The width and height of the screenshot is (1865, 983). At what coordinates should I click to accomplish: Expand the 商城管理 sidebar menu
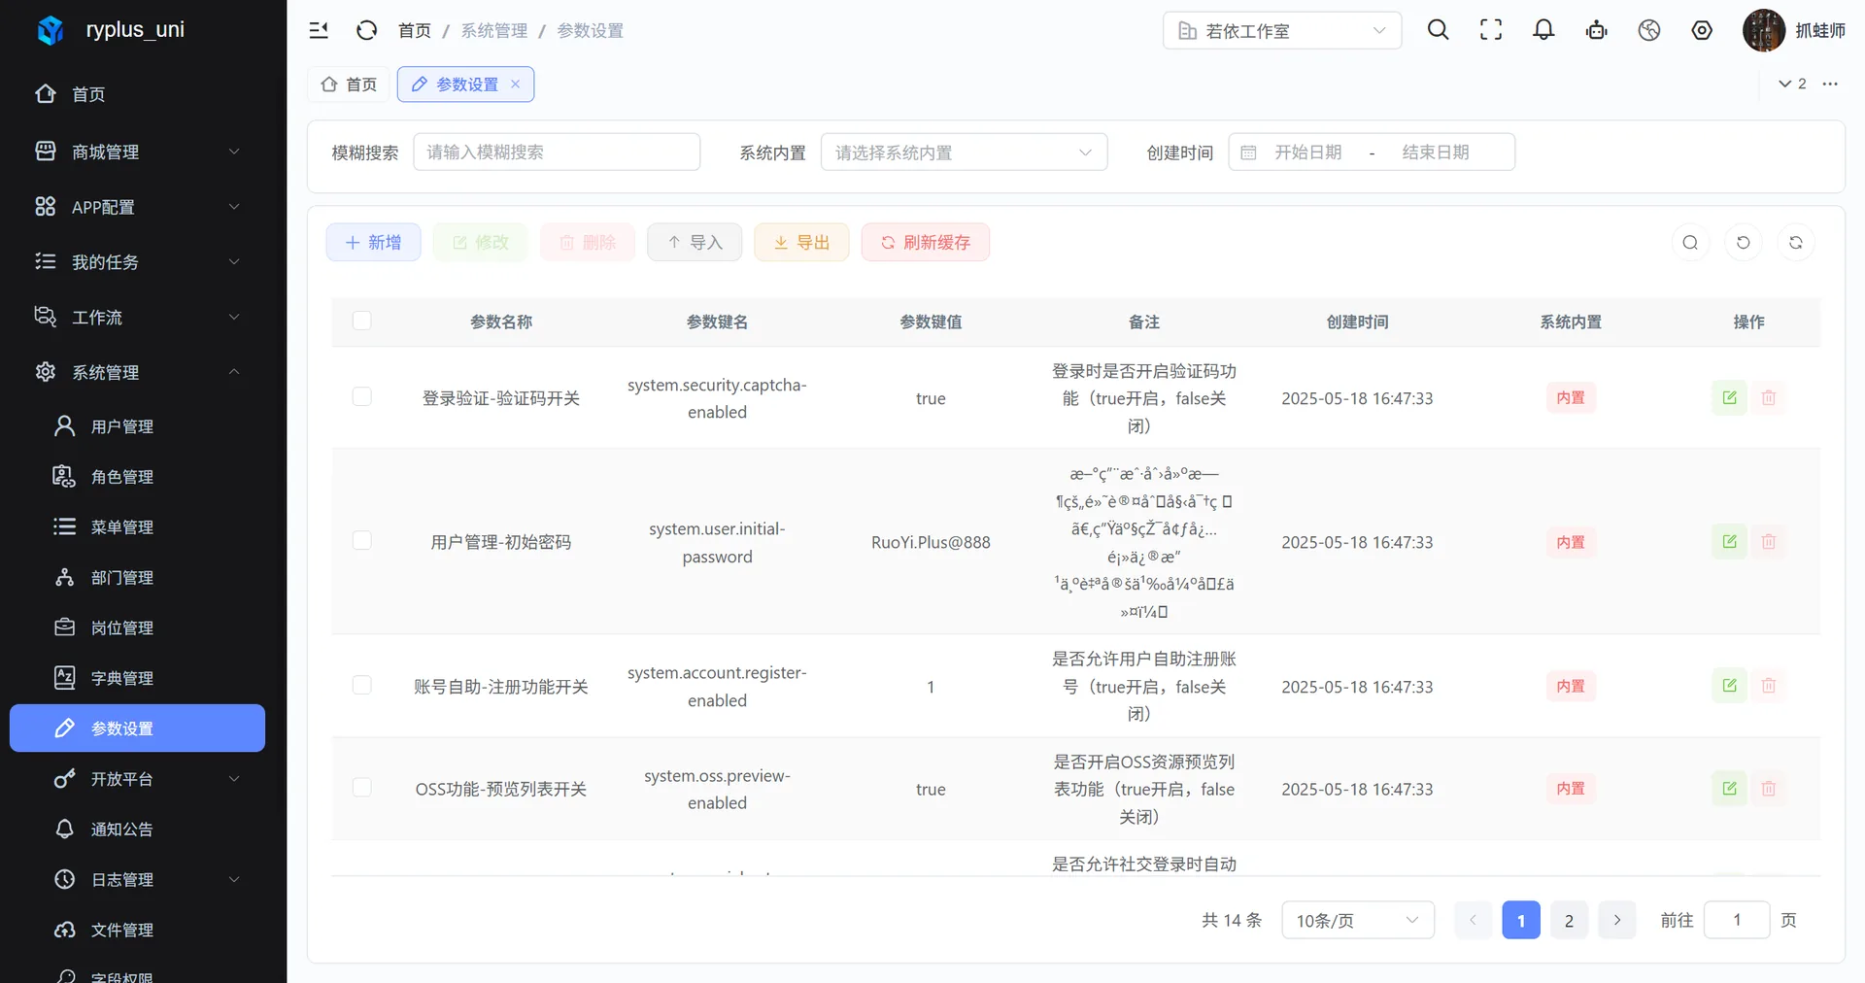coord(137,152)
